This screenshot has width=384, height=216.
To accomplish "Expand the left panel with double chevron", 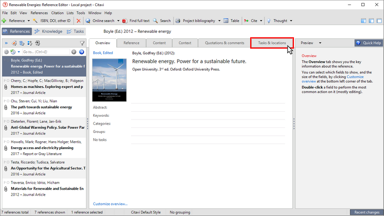I will (x=6, y=43).
